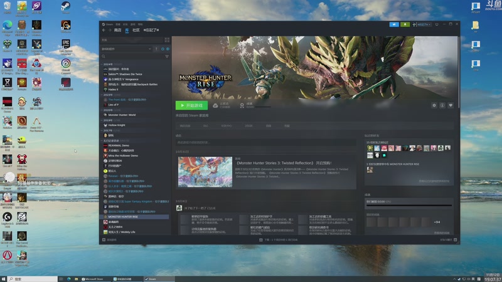Viewport: 502px width, 282px height.
Task: Open the profile name tab in Steam header
Action: (151, 30)
